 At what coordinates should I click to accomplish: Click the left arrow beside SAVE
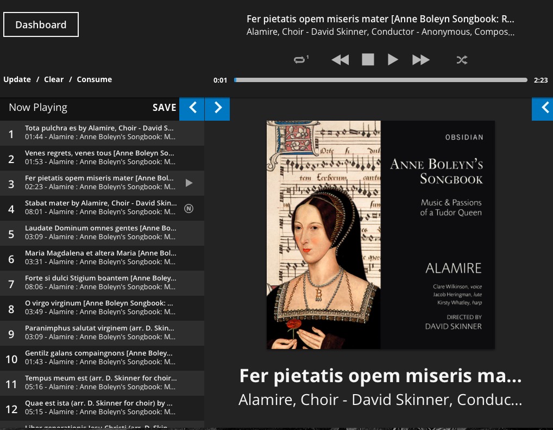(192, 108)
